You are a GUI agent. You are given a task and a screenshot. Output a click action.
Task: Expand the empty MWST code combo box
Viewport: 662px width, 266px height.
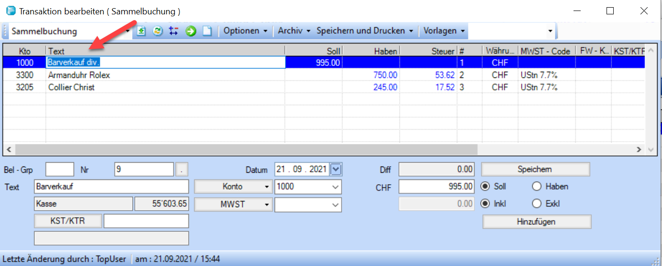[336, 205]
